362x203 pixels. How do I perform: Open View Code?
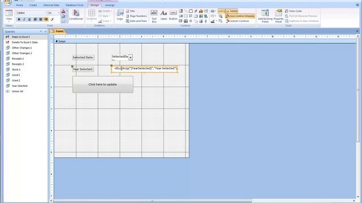point(293,11)
